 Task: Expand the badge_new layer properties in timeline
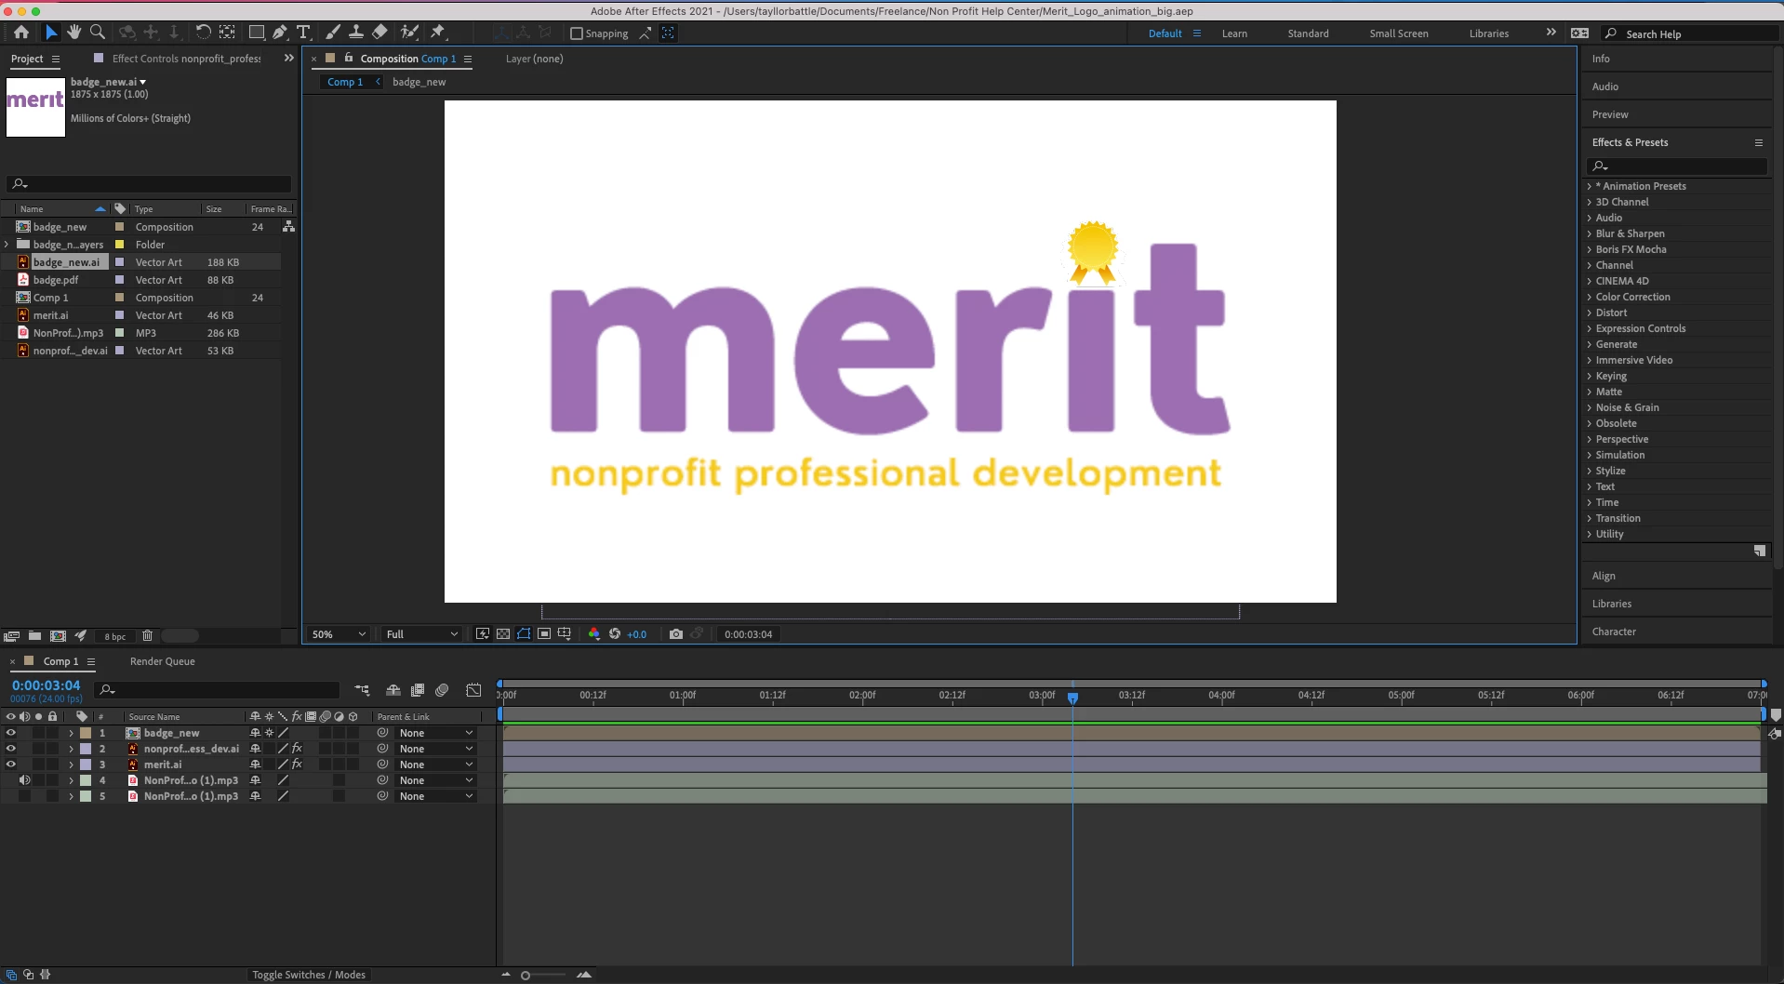pyautogui.click(x=71, y=733)
